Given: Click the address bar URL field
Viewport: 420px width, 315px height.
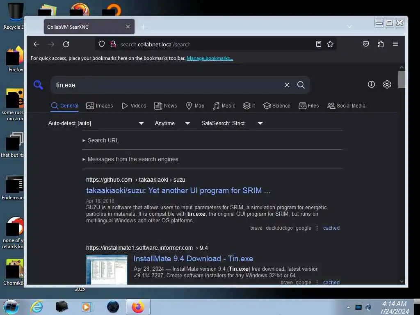Looking at the screenshot, I should (x=216, y=44).
